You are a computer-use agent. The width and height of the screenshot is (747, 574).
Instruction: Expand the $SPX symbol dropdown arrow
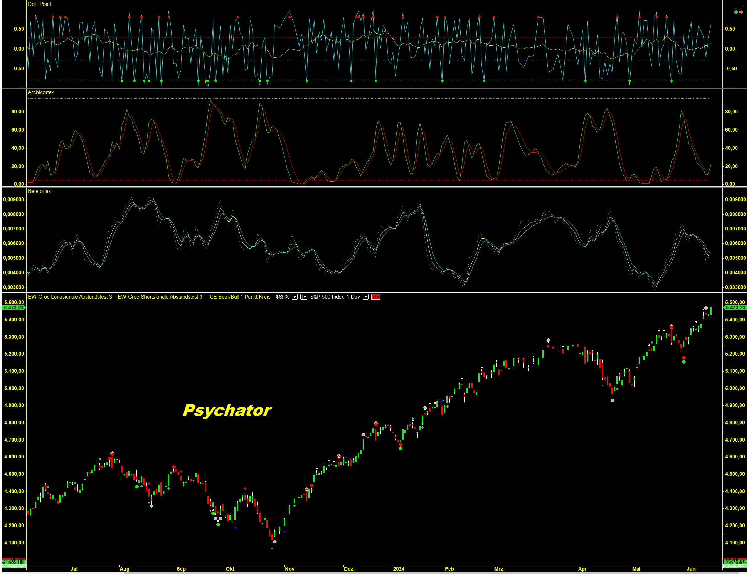(294, 297)
